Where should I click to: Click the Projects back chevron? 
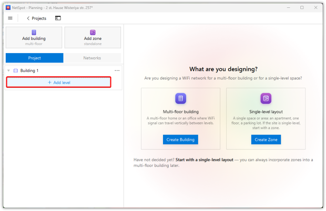(x=28, y=18)
